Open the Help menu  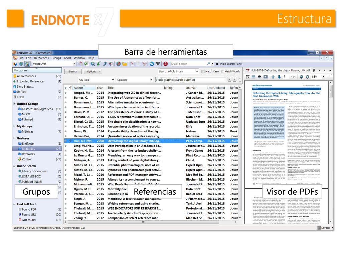91,58
